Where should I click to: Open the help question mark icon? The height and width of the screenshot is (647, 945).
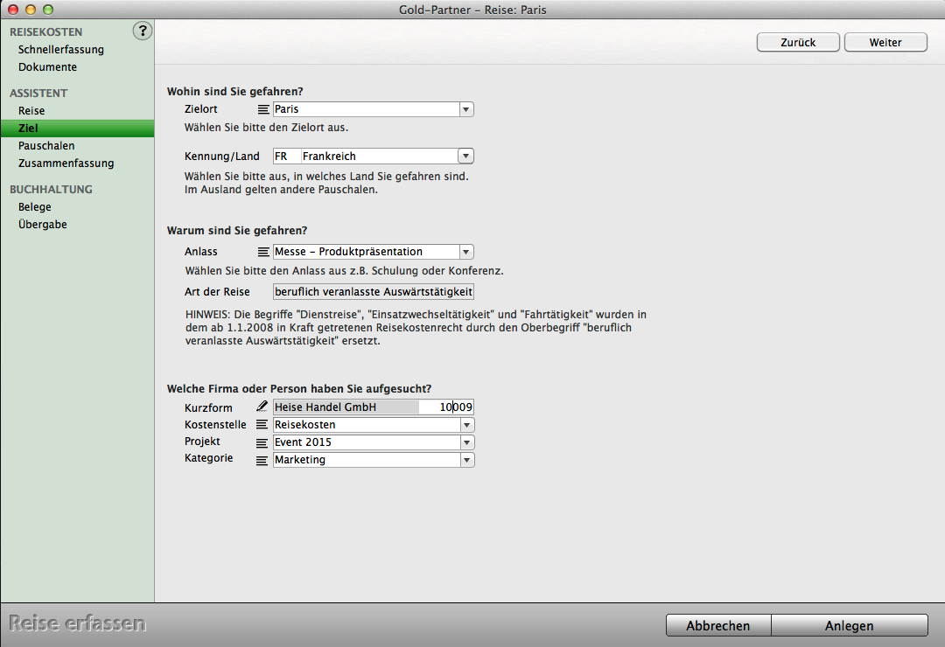(142, 31)
